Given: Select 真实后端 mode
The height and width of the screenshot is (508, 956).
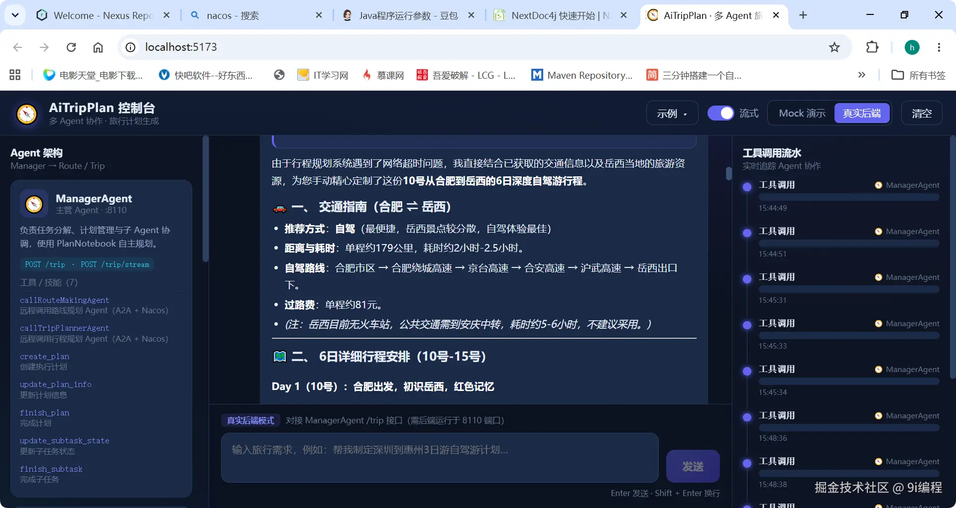Looking at the screenshot, I should click(x=861, y=113).
